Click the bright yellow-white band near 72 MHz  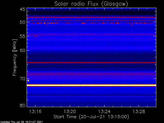pyautogui.click(x=91, y=85)
